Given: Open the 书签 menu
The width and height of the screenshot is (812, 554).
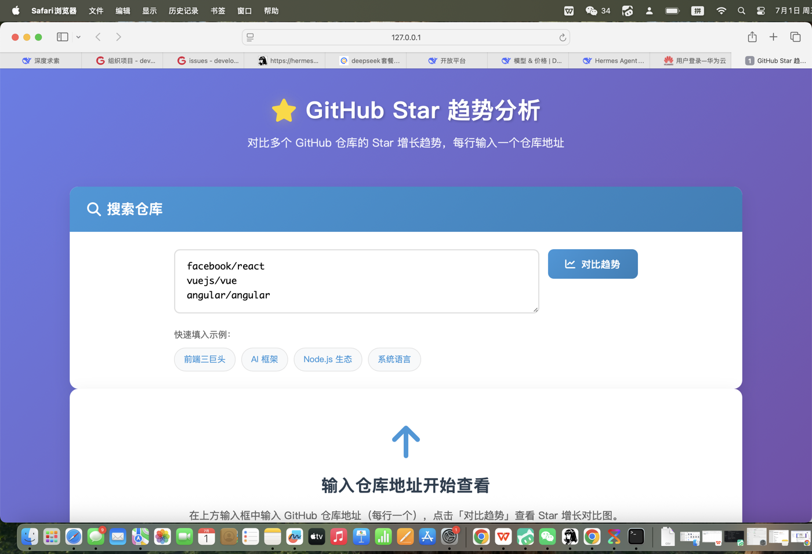Looking at the screenshot, I should pos(218,10).
